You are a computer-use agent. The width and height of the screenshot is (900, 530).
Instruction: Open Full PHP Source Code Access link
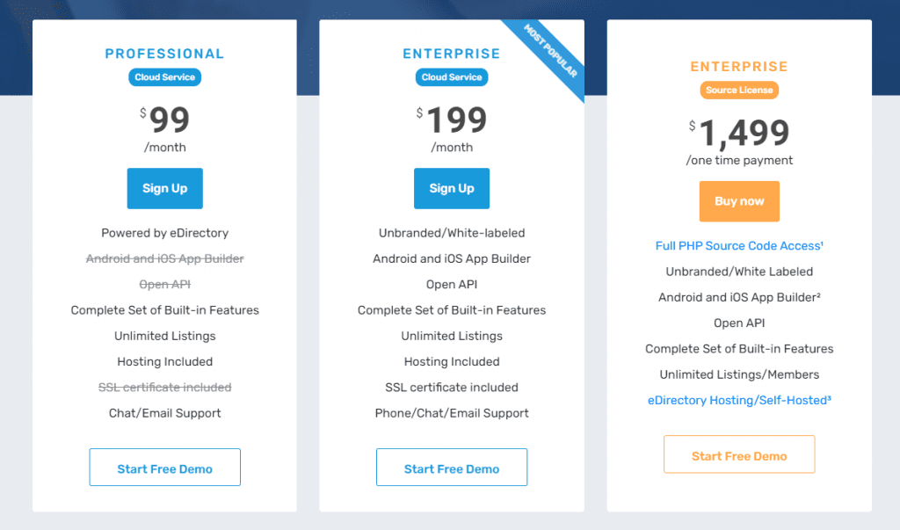click(739, 246)
